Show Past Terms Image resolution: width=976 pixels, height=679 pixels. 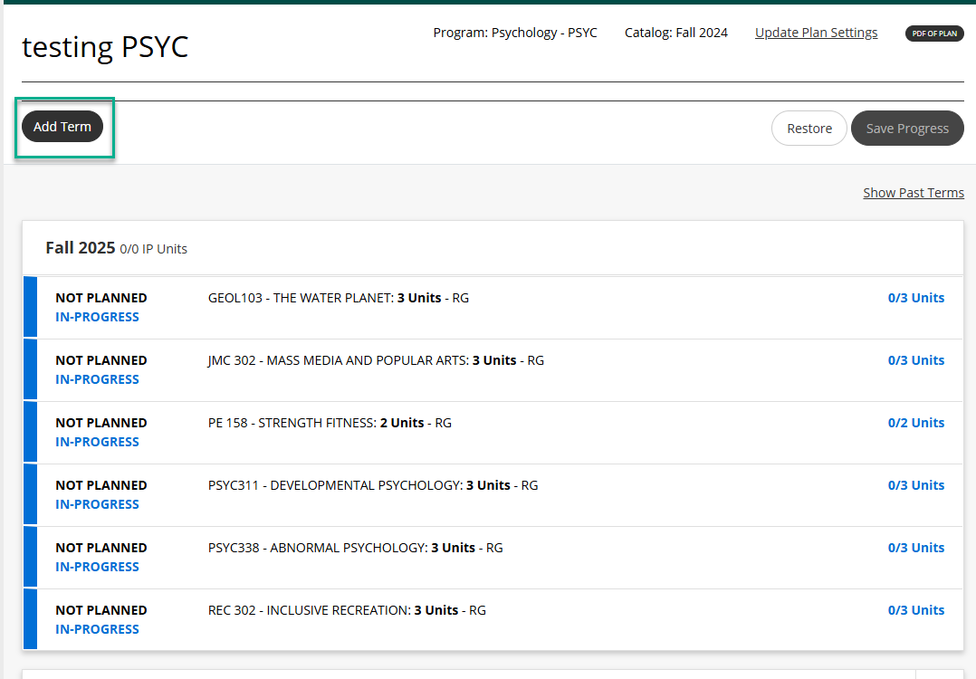coord(913,193)
